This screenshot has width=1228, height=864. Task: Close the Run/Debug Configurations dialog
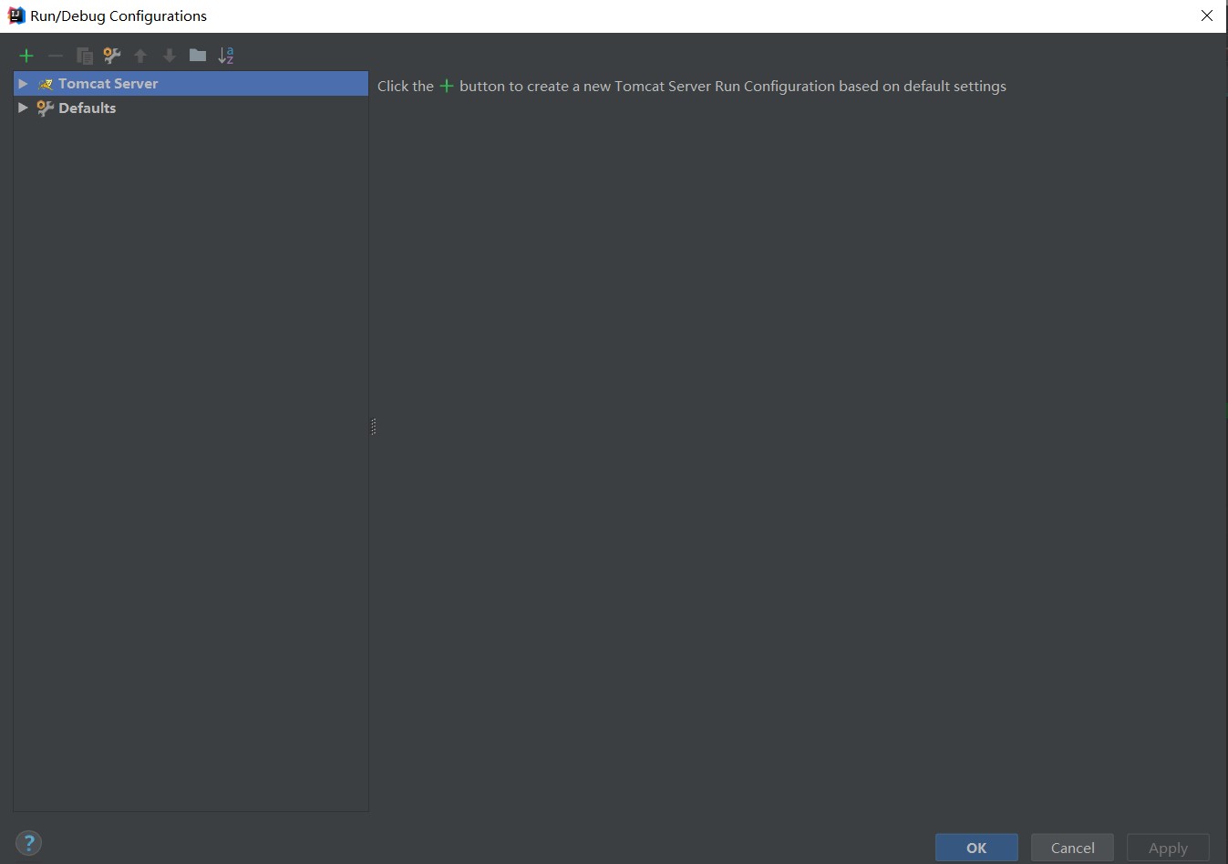pyautogui.click(x=1207, y=15)
